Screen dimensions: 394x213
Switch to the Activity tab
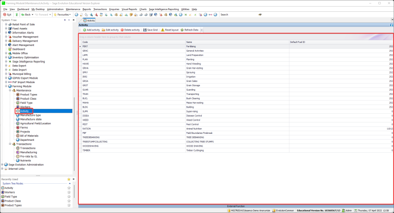pyautogui.click(x=89, y=21)
